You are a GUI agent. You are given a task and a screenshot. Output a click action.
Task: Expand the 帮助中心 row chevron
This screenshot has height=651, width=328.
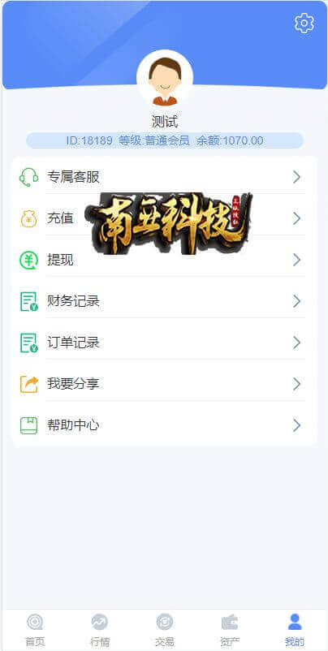[x=296, y=425]
